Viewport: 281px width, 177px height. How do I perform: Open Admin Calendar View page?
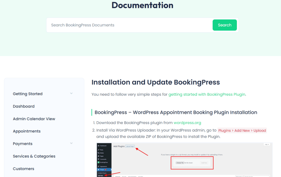click(34, 119)
